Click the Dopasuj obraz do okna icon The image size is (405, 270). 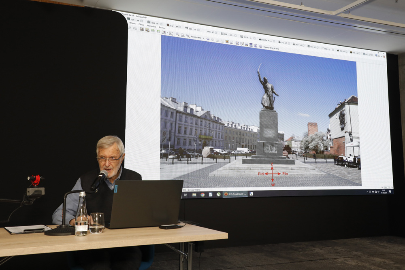tap(260, 45)
